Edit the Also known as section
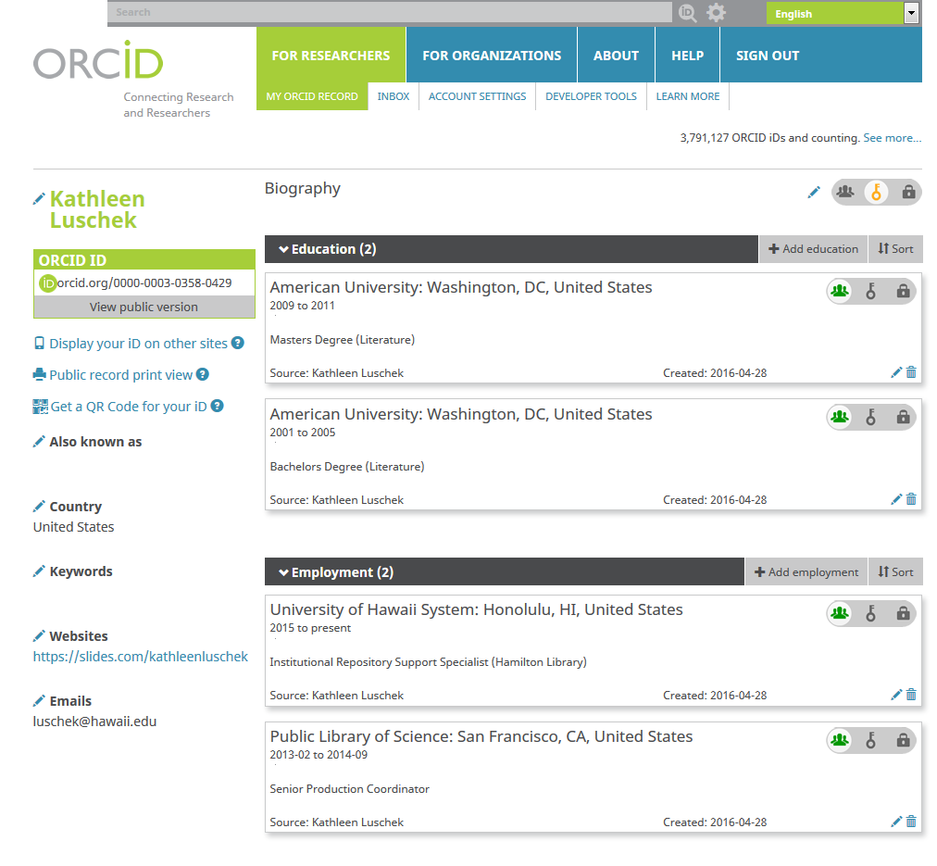This screenshot has width=937, height=866. point(39,442)
